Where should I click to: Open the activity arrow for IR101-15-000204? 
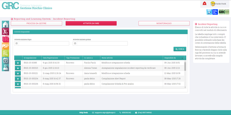[18, 79]
